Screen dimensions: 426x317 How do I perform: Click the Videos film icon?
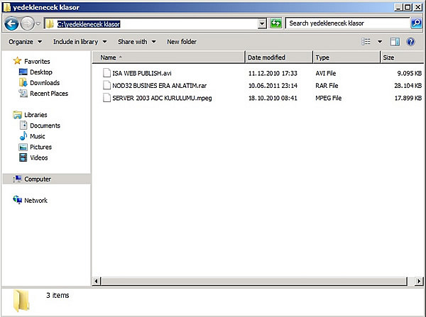click(23, 157)
